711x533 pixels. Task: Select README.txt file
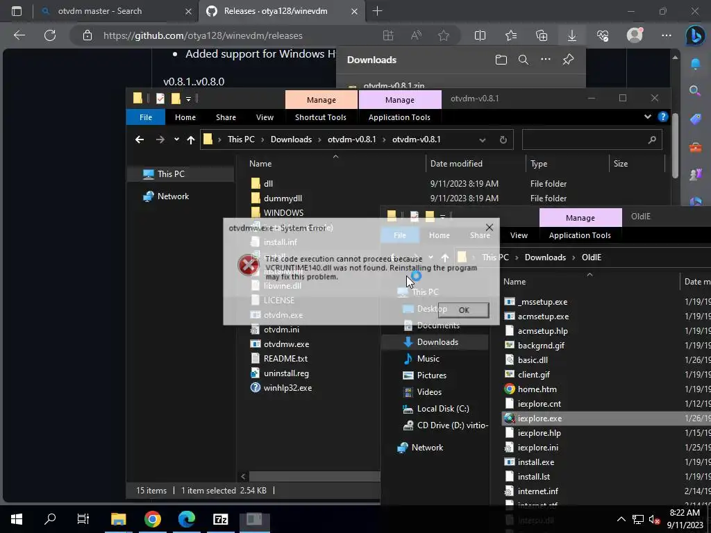[285, 359]
